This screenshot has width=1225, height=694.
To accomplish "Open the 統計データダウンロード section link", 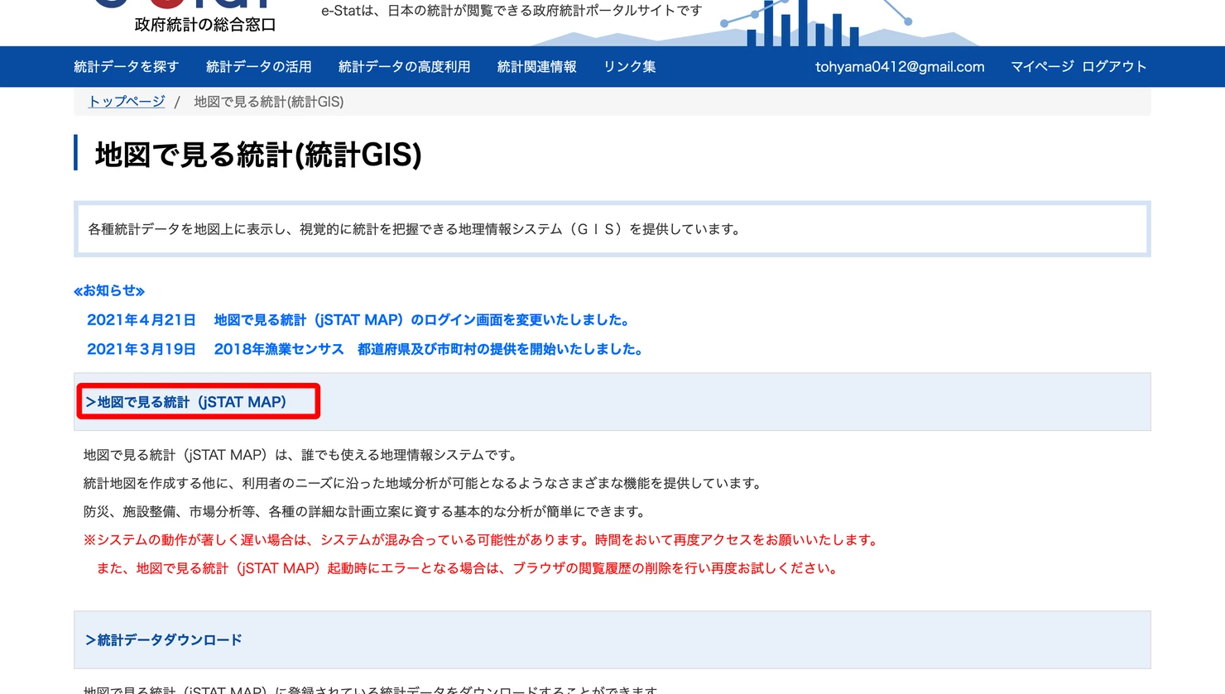I will pyautogui.click(x=164, y=640).
